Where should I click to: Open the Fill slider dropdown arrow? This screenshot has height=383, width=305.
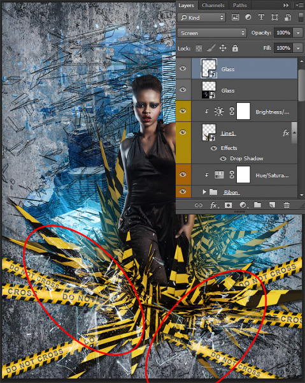[298, 48]
